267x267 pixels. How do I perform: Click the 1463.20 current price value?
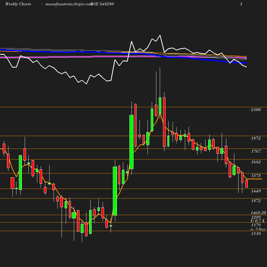(x=258, y=213)
